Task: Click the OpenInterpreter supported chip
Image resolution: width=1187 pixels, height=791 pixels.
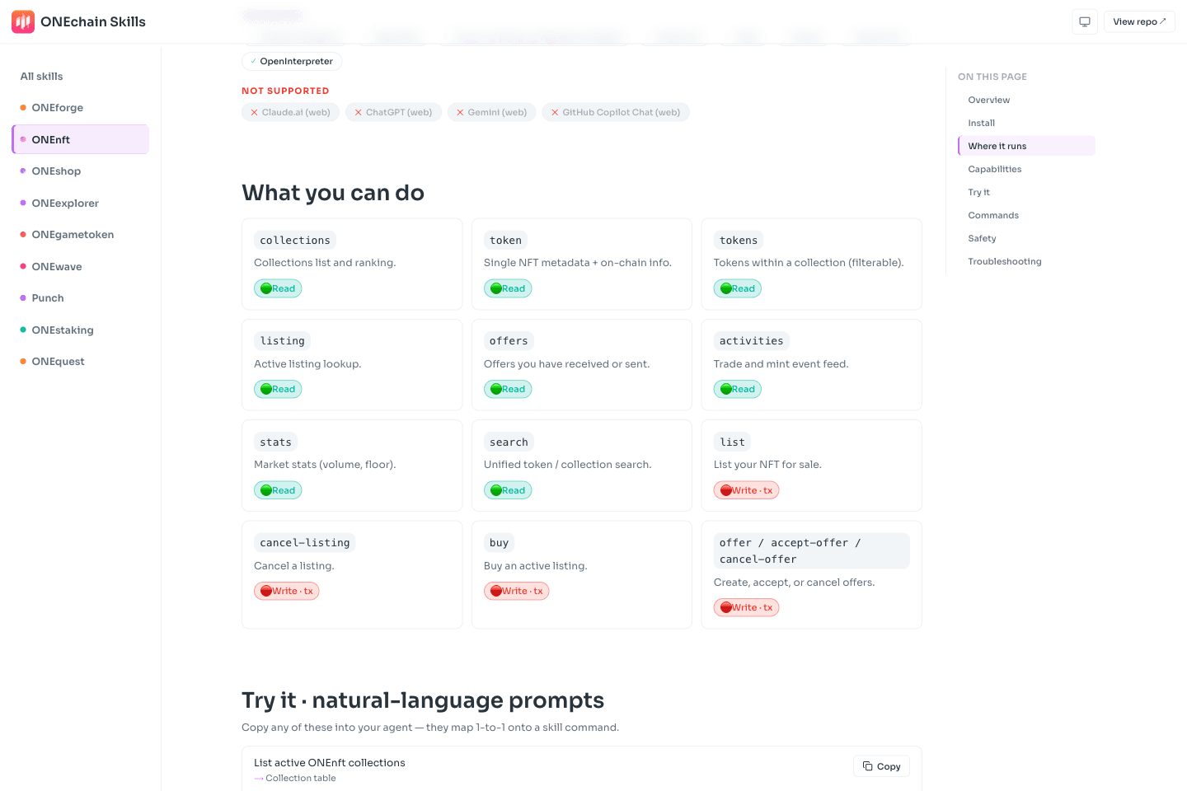Action: (292, 61)
